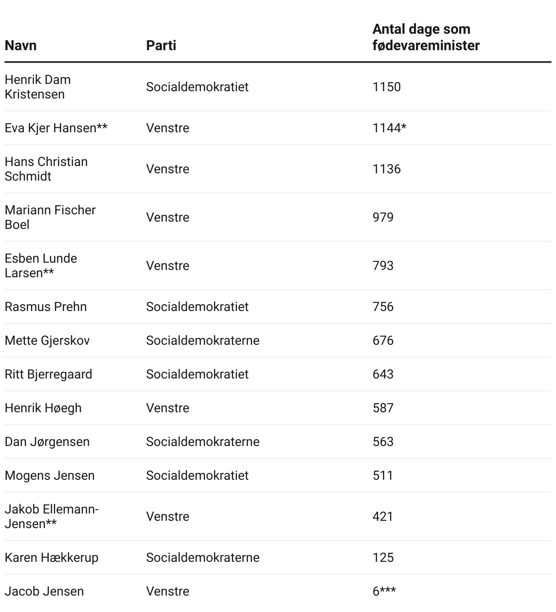Click the 6*** days value

[384, 591]
